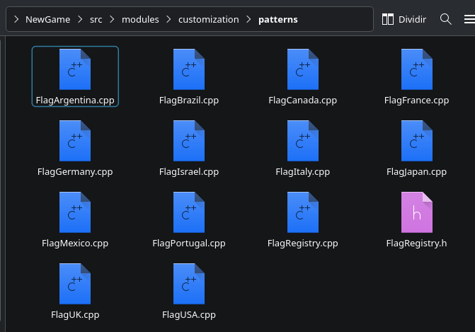Select the FlagUSA.cpp file icon

coord(189,284)
